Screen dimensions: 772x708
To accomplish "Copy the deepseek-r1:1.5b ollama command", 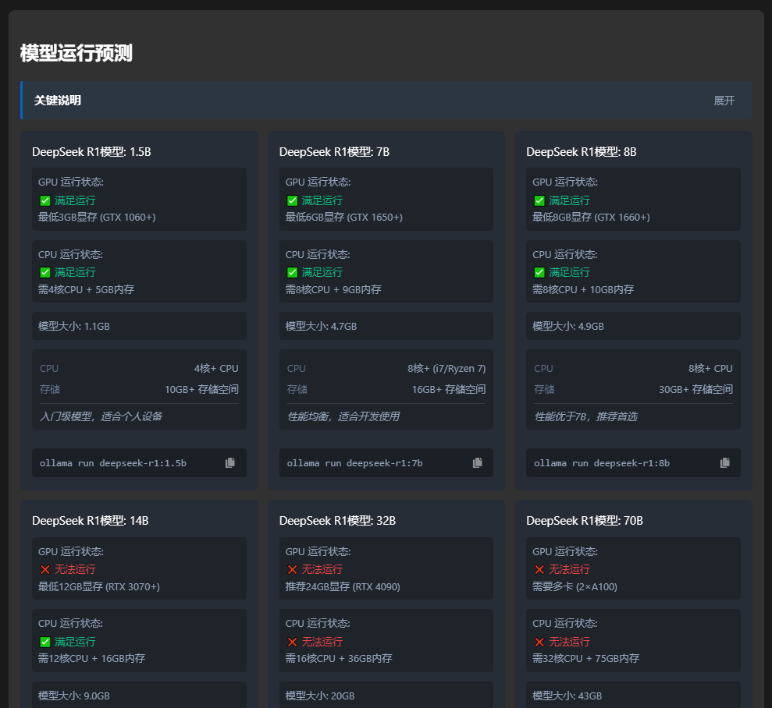I will 230,462.
